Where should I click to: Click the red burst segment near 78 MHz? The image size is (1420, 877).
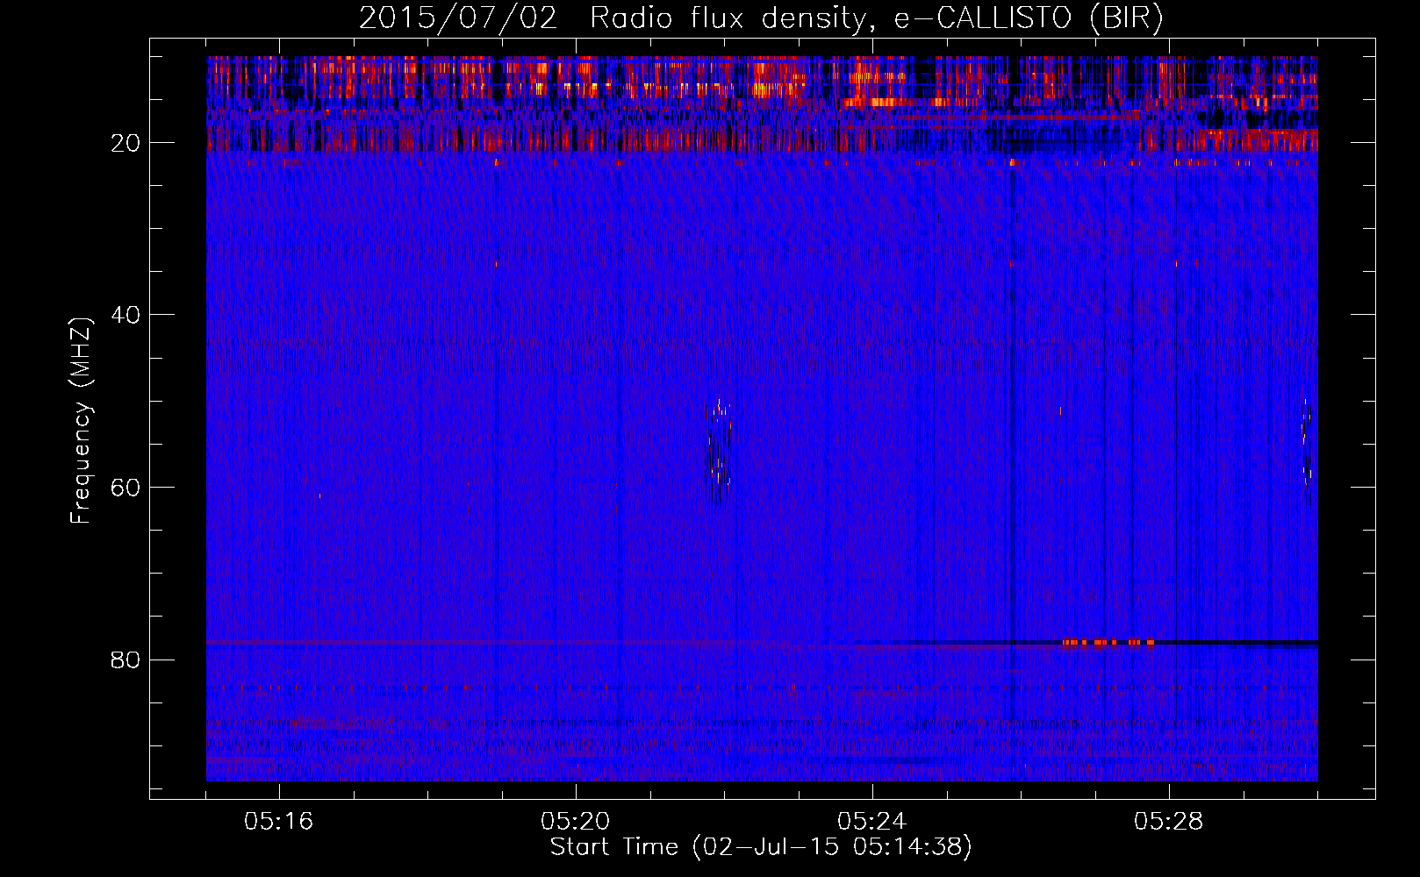tap(1108, 643)
